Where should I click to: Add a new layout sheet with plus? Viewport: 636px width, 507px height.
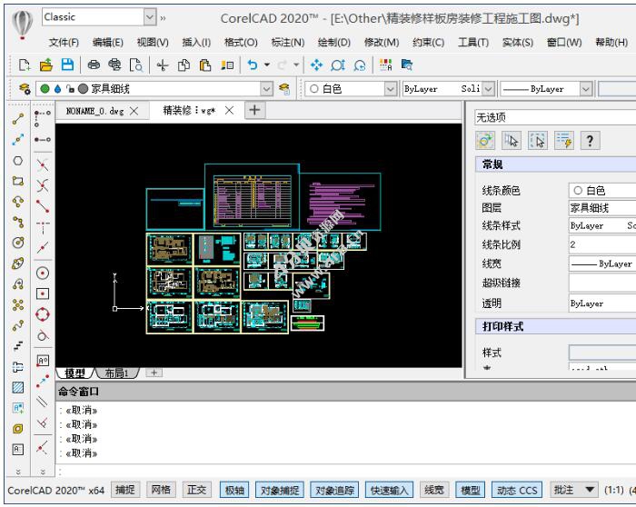point(154,373)
